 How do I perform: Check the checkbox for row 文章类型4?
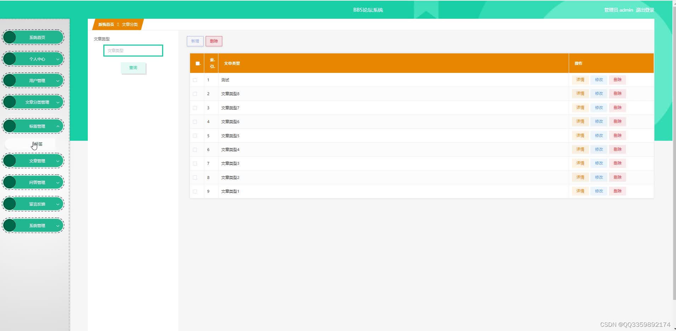195,150
